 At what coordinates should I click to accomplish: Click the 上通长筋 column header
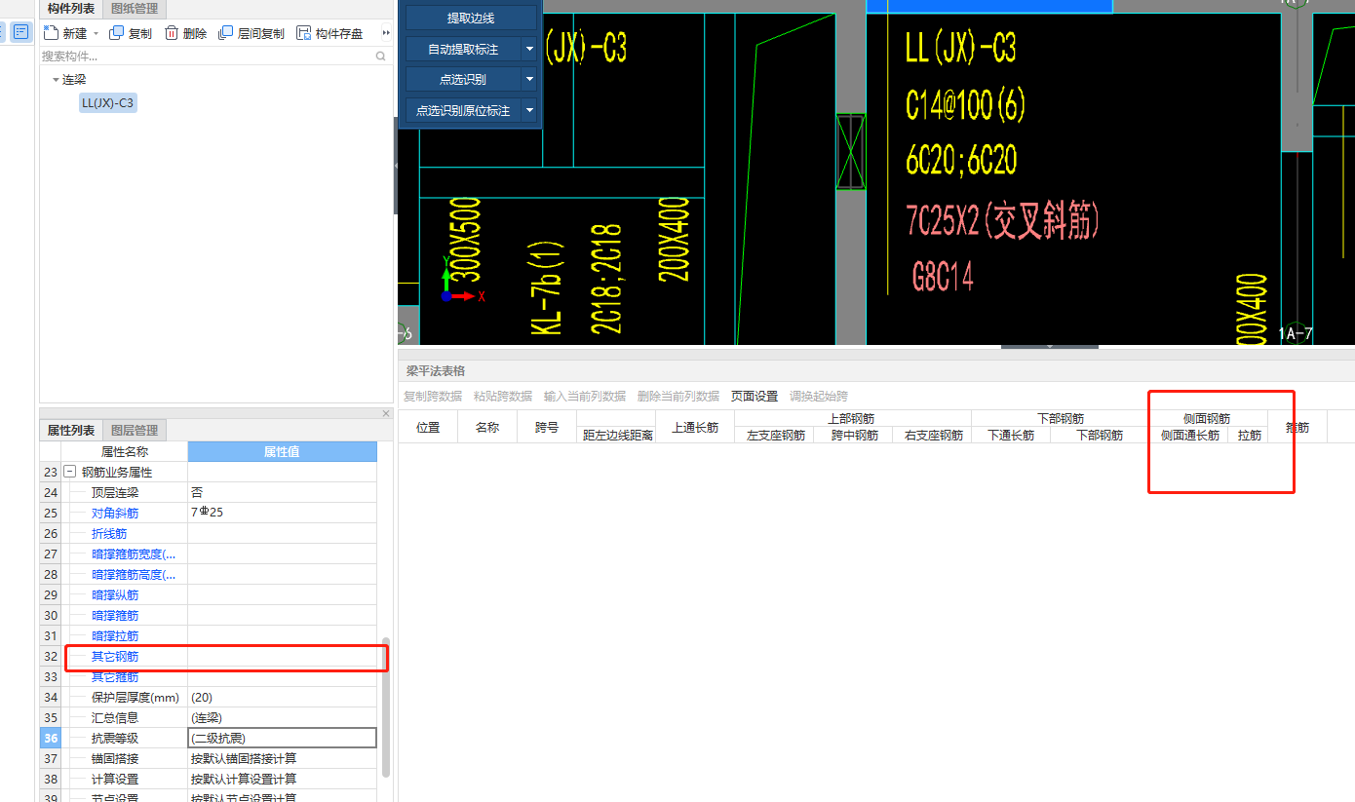(x=695, y=427)
